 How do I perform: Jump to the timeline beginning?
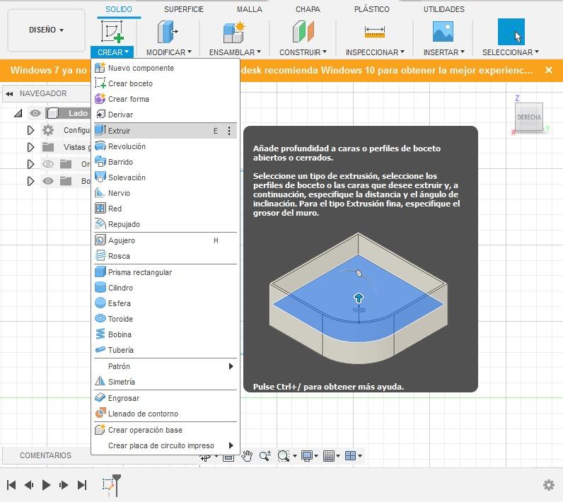(11, 485)
